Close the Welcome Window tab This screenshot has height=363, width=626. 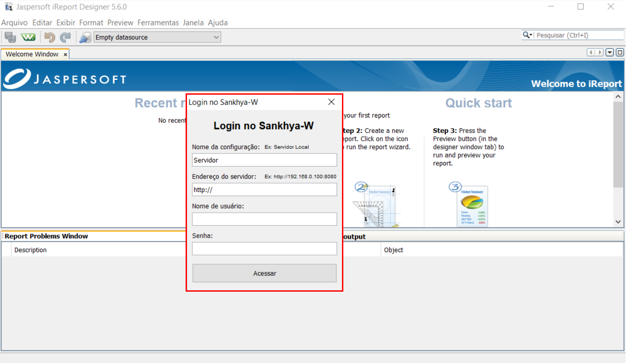coord(65,54)
